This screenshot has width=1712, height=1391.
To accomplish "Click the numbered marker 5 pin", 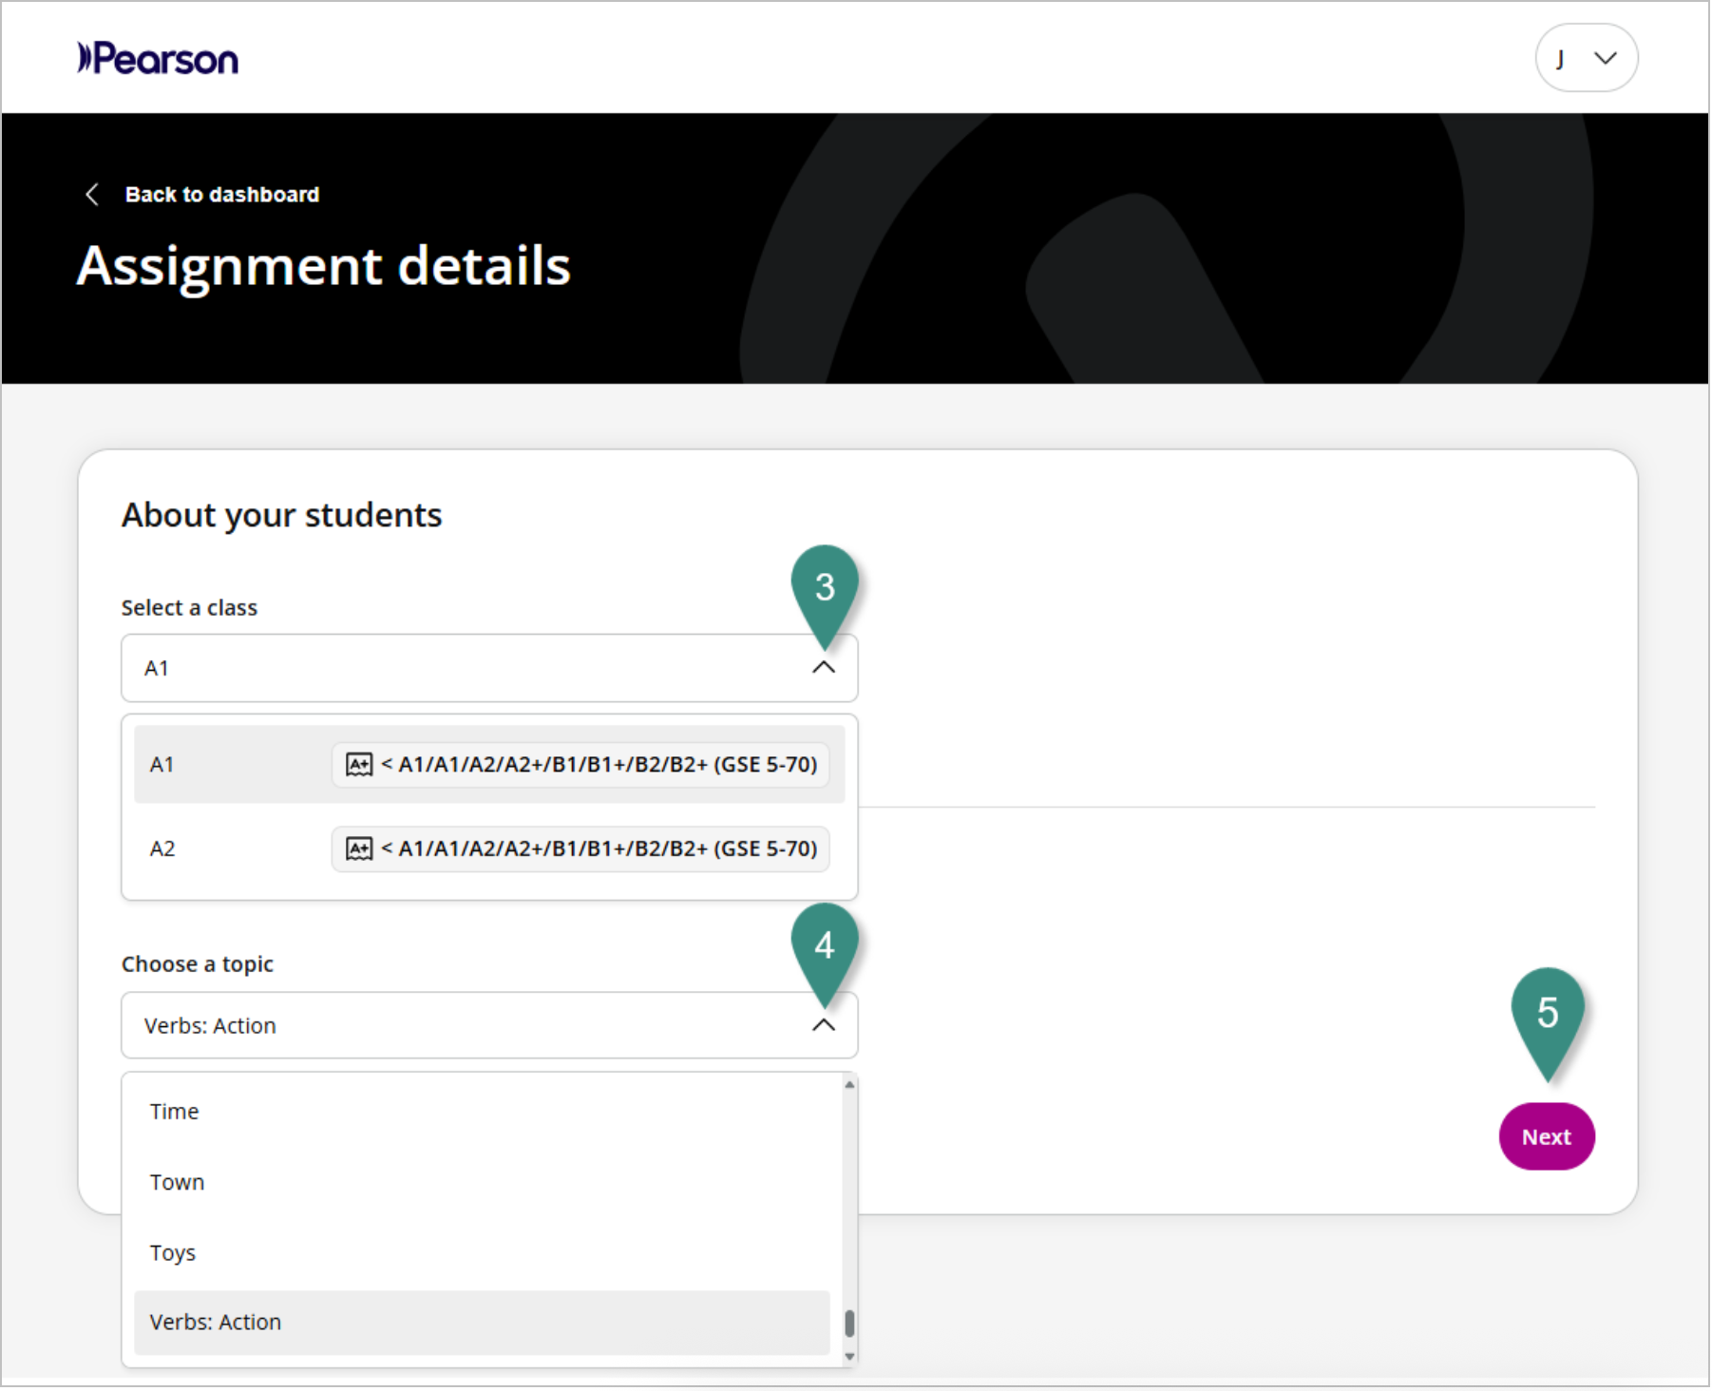I will coord(1547,1015).
